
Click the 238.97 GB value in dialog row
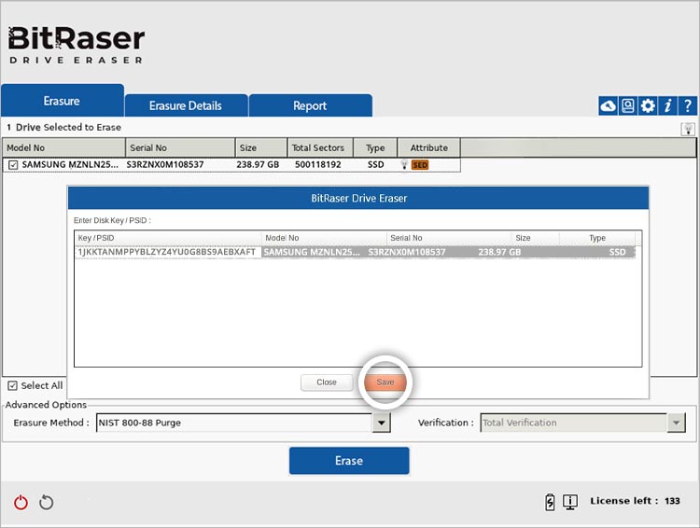499,252
